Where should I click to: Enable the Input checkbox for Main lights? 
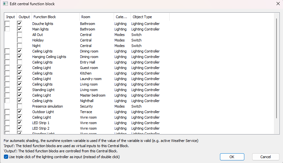[7, 29]
